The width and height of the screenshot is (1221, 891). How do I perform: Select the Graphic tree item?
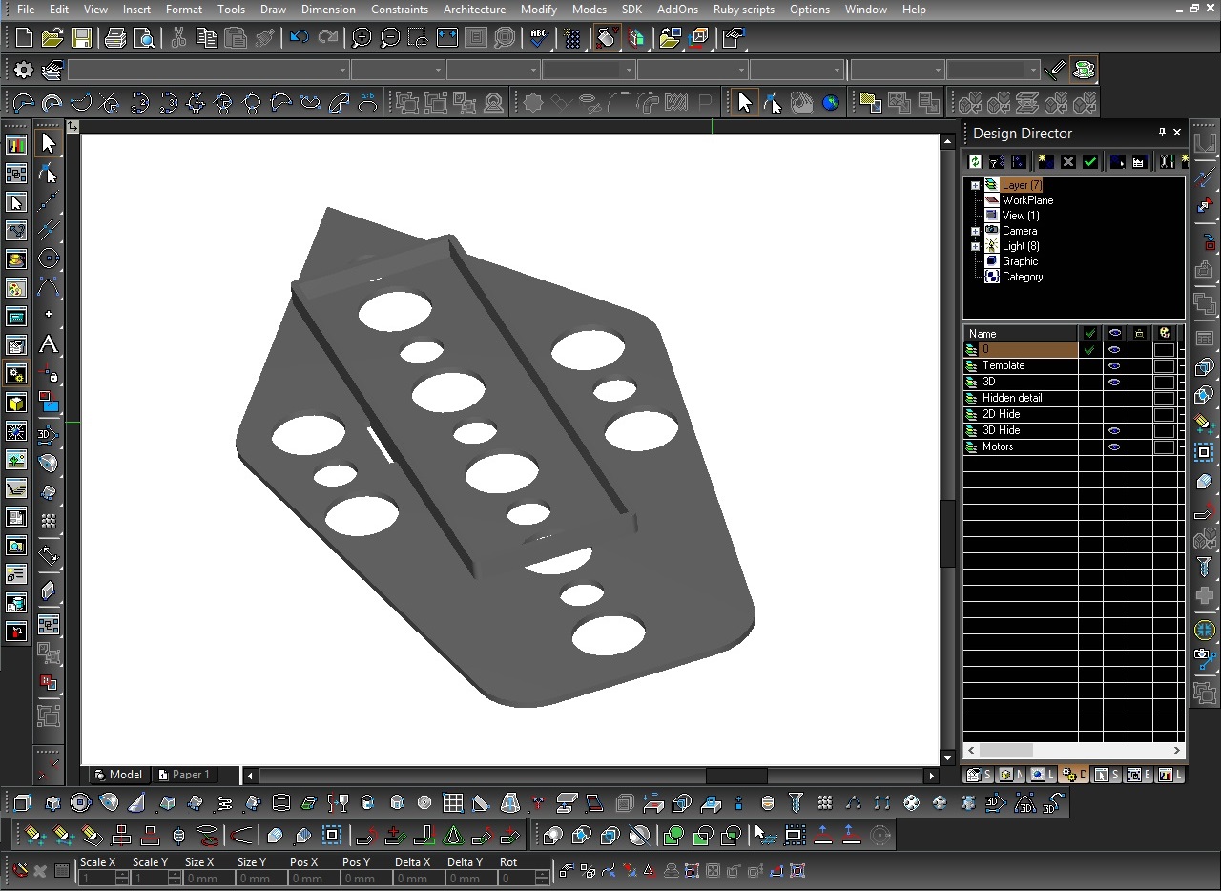(1020, 261)
